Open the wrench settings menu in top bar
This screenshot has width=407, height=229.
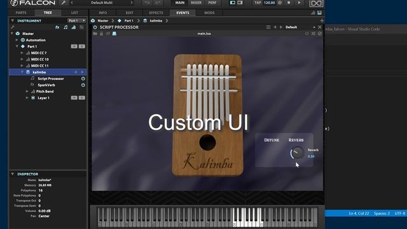pos(64,3)
